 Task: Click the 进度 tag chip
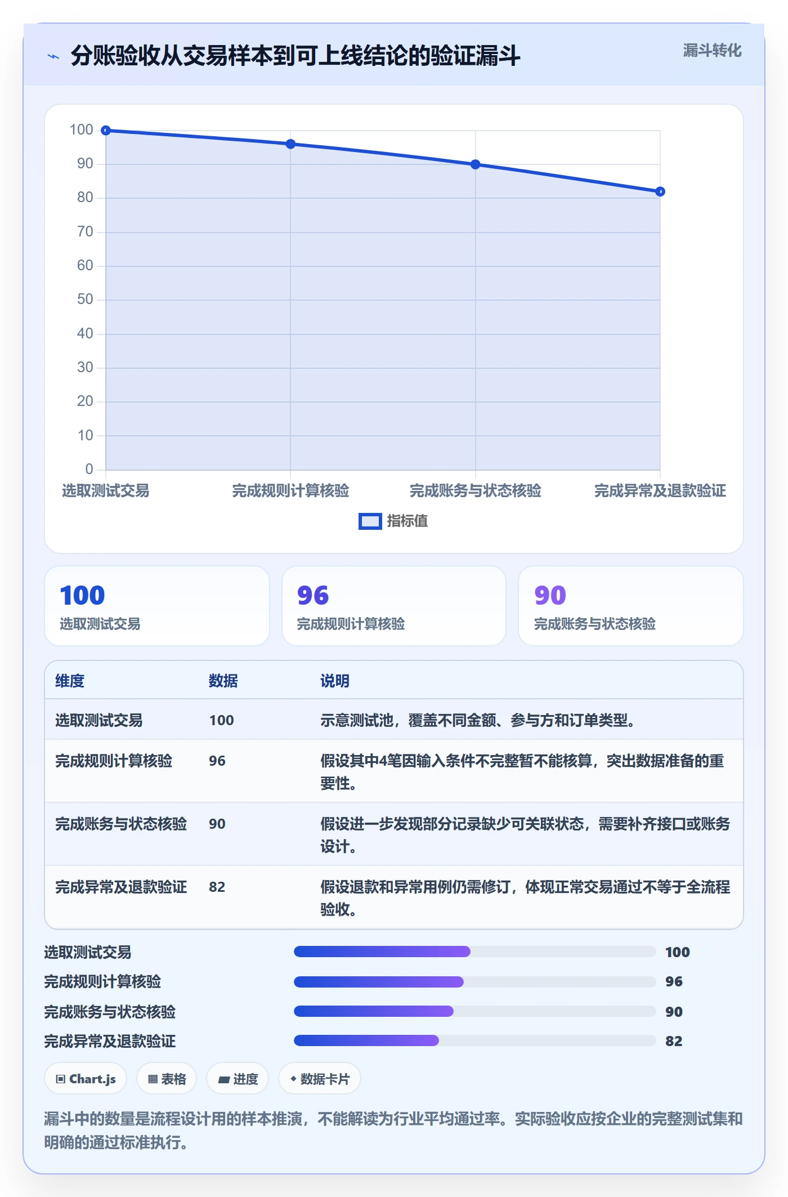point(238,1079)
